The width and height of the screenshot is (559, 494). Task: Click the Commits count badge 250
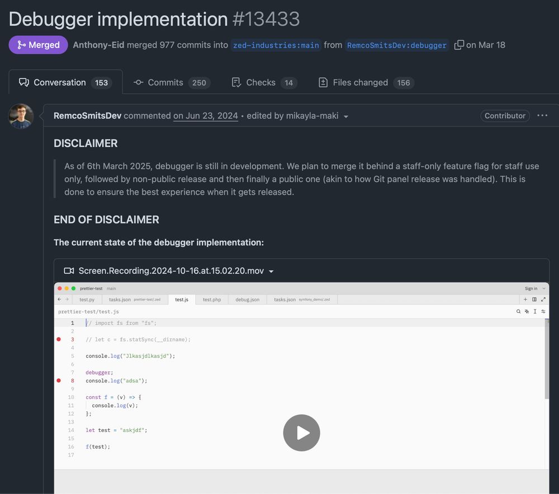click(199, 83)
